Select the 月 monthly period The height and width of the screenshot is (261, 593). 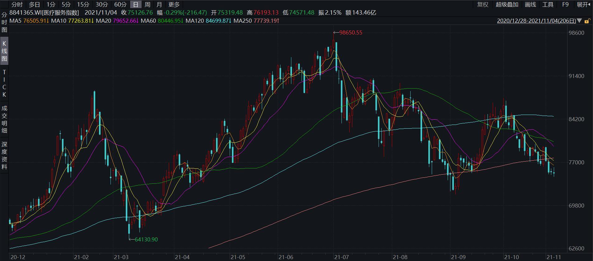coord(159,5)
